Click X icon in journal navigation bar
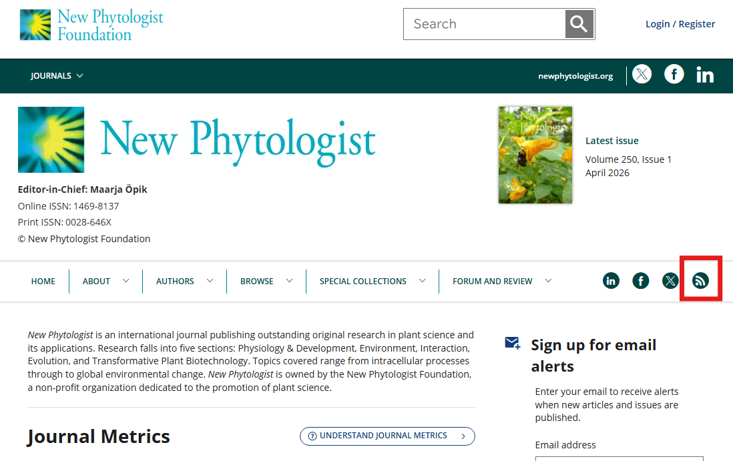 [670, 281]
